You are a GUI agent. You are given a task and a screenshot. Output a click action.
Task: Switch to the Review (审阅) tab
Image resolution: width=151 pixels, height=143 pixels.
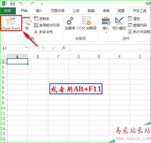(106, 11)
